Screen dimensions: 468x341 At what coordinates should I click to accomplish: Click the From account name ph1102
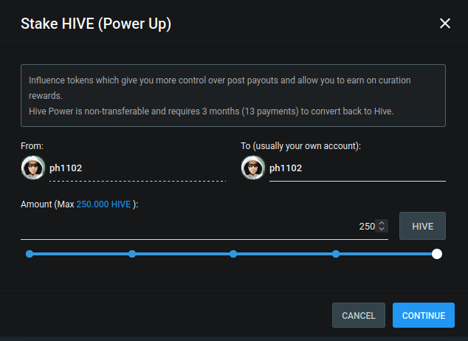coord(66,168)
